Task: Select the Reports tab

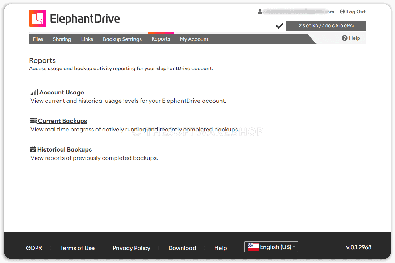Action: click(161, 39)
